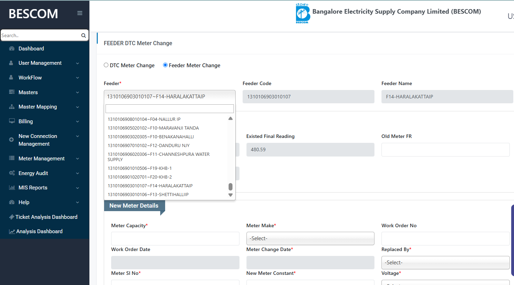
Task: Select the Feeder Meter Change radio button
Action: (x=165, y=65)
